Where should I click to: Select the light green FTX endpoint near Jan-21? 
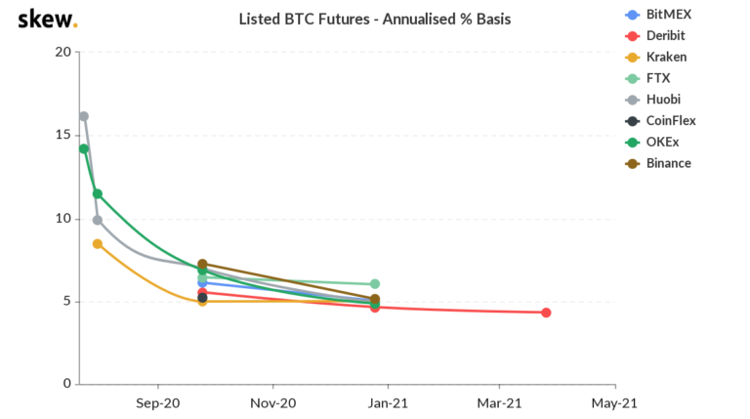coord(375,284)
